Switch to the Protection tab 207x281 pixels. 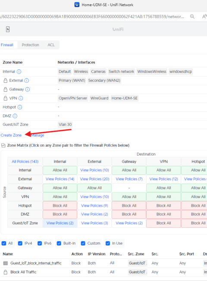tap(30, 45)
